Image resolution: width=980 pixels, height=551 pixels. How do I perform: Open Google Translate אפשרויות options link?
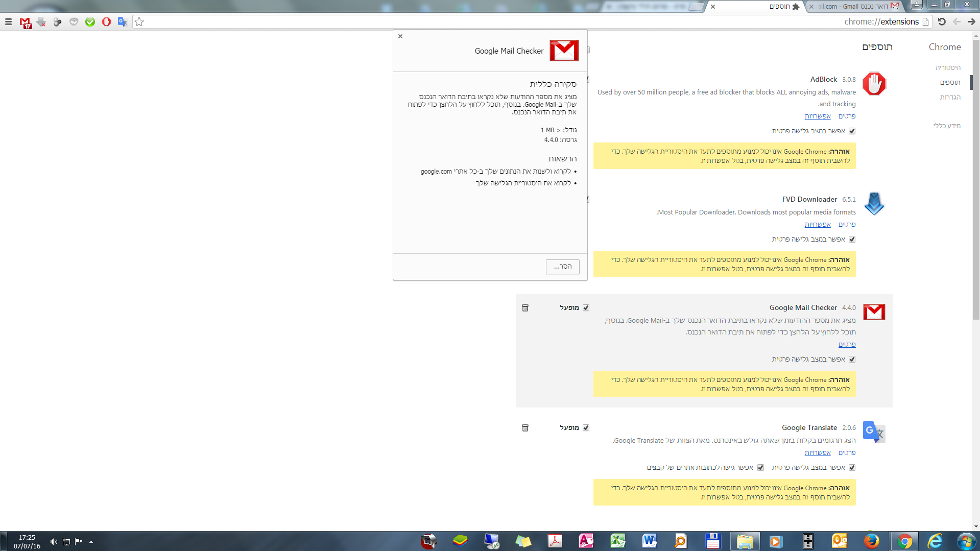point(818,453)
